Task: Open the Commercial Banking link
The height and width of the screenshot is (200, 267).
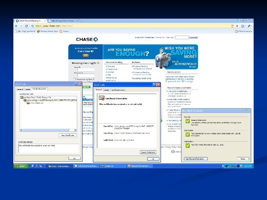Action: pos(141,72)
